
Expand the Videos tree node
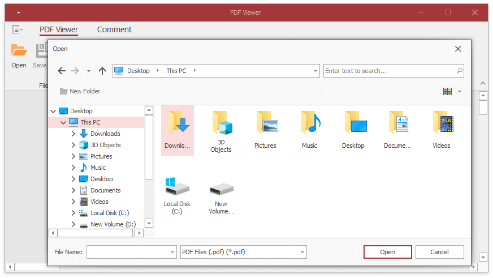pyautogui.click(x=73, y=202)
